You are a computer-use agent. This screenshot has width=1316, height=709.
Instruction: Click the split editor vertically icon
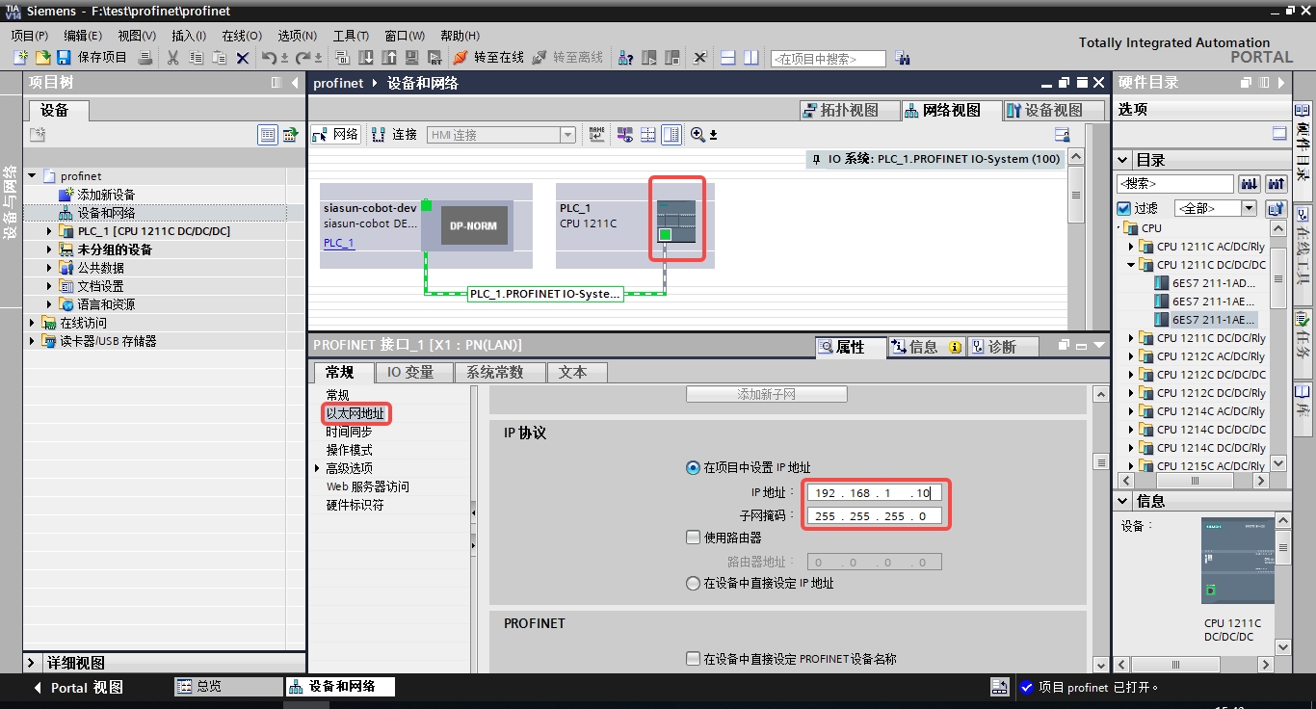pos(751,58)
